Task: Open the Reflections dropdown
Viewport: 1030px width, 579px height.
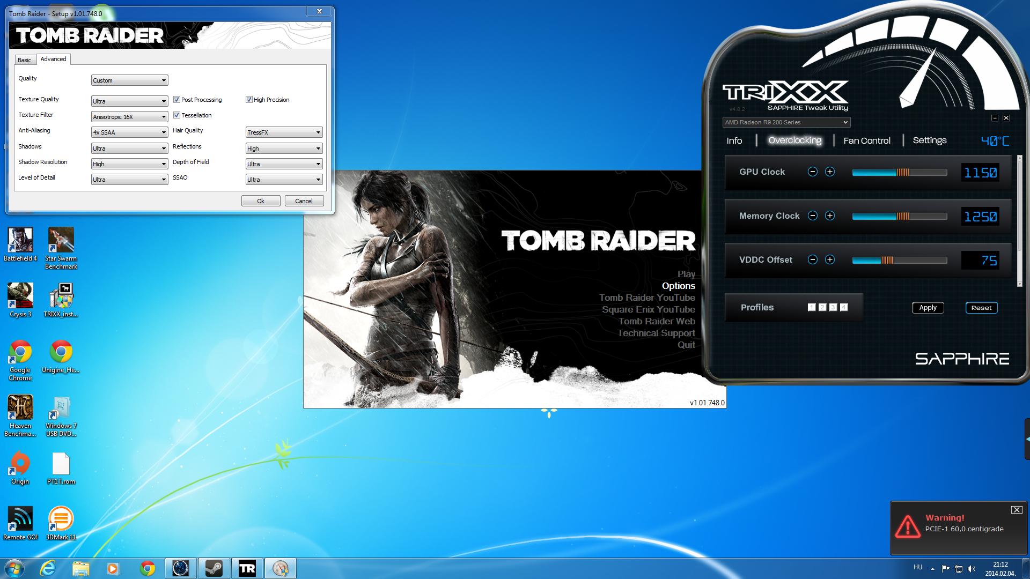Action: 284,149
